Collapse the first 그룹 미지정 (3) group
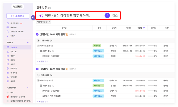178x107 pixels. coord(39,41)
